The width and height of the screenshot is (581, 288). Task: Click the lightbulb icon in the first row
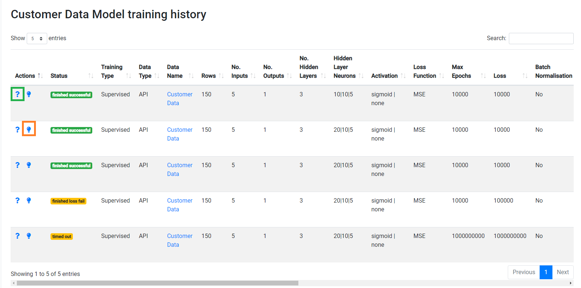pos(29,94)
